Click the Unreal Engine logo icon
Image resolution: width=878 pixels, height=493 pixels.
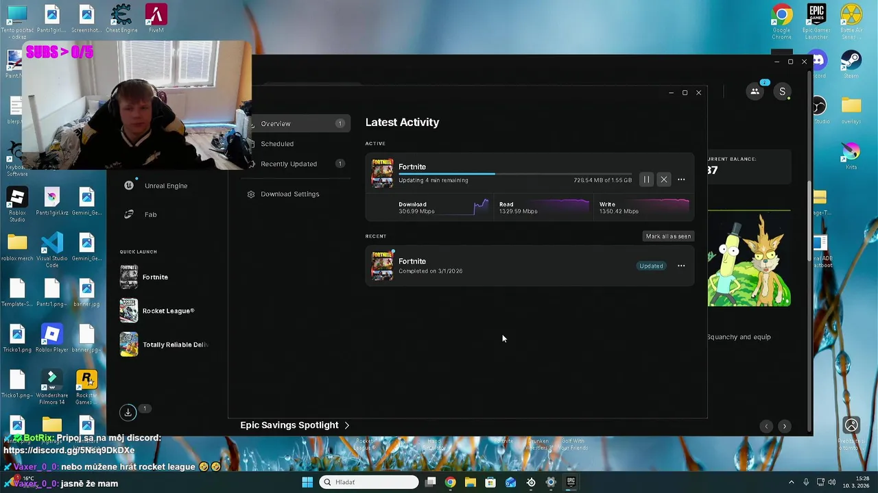pyautogui.click(x=129, y=186)
